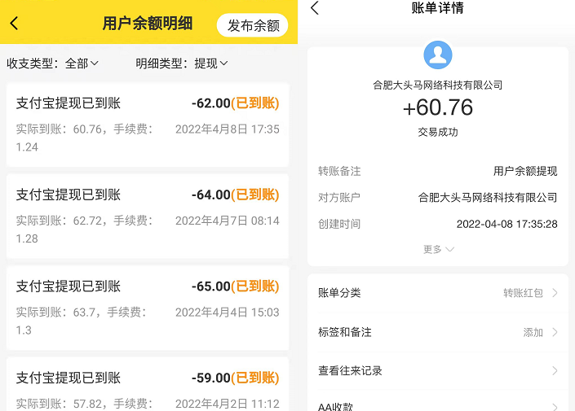
Task: Tap the company name under the avatar
Action: (x=438, y=85)
